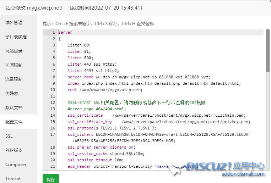271x183 pixels.
Task: Open 伪静态 configuration tab
Action: pos(12,93)
